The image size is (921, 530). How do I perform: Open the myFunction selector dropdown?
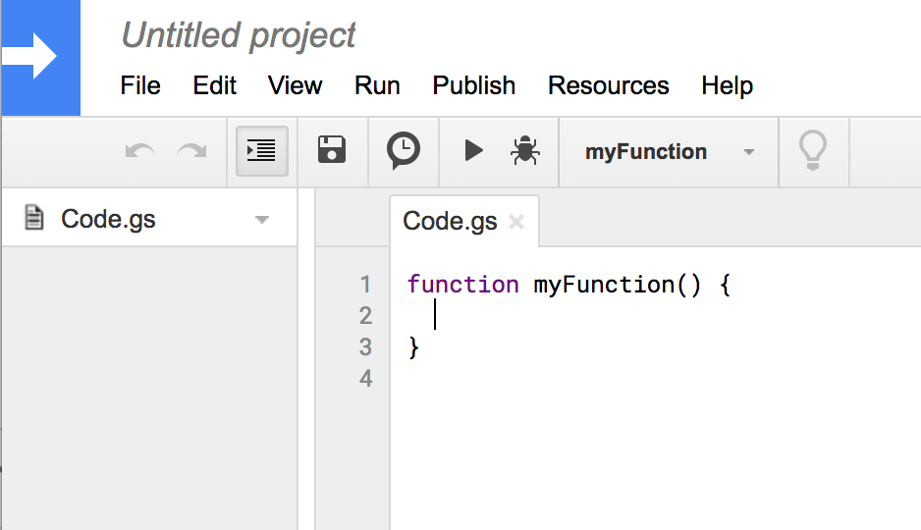669,152
